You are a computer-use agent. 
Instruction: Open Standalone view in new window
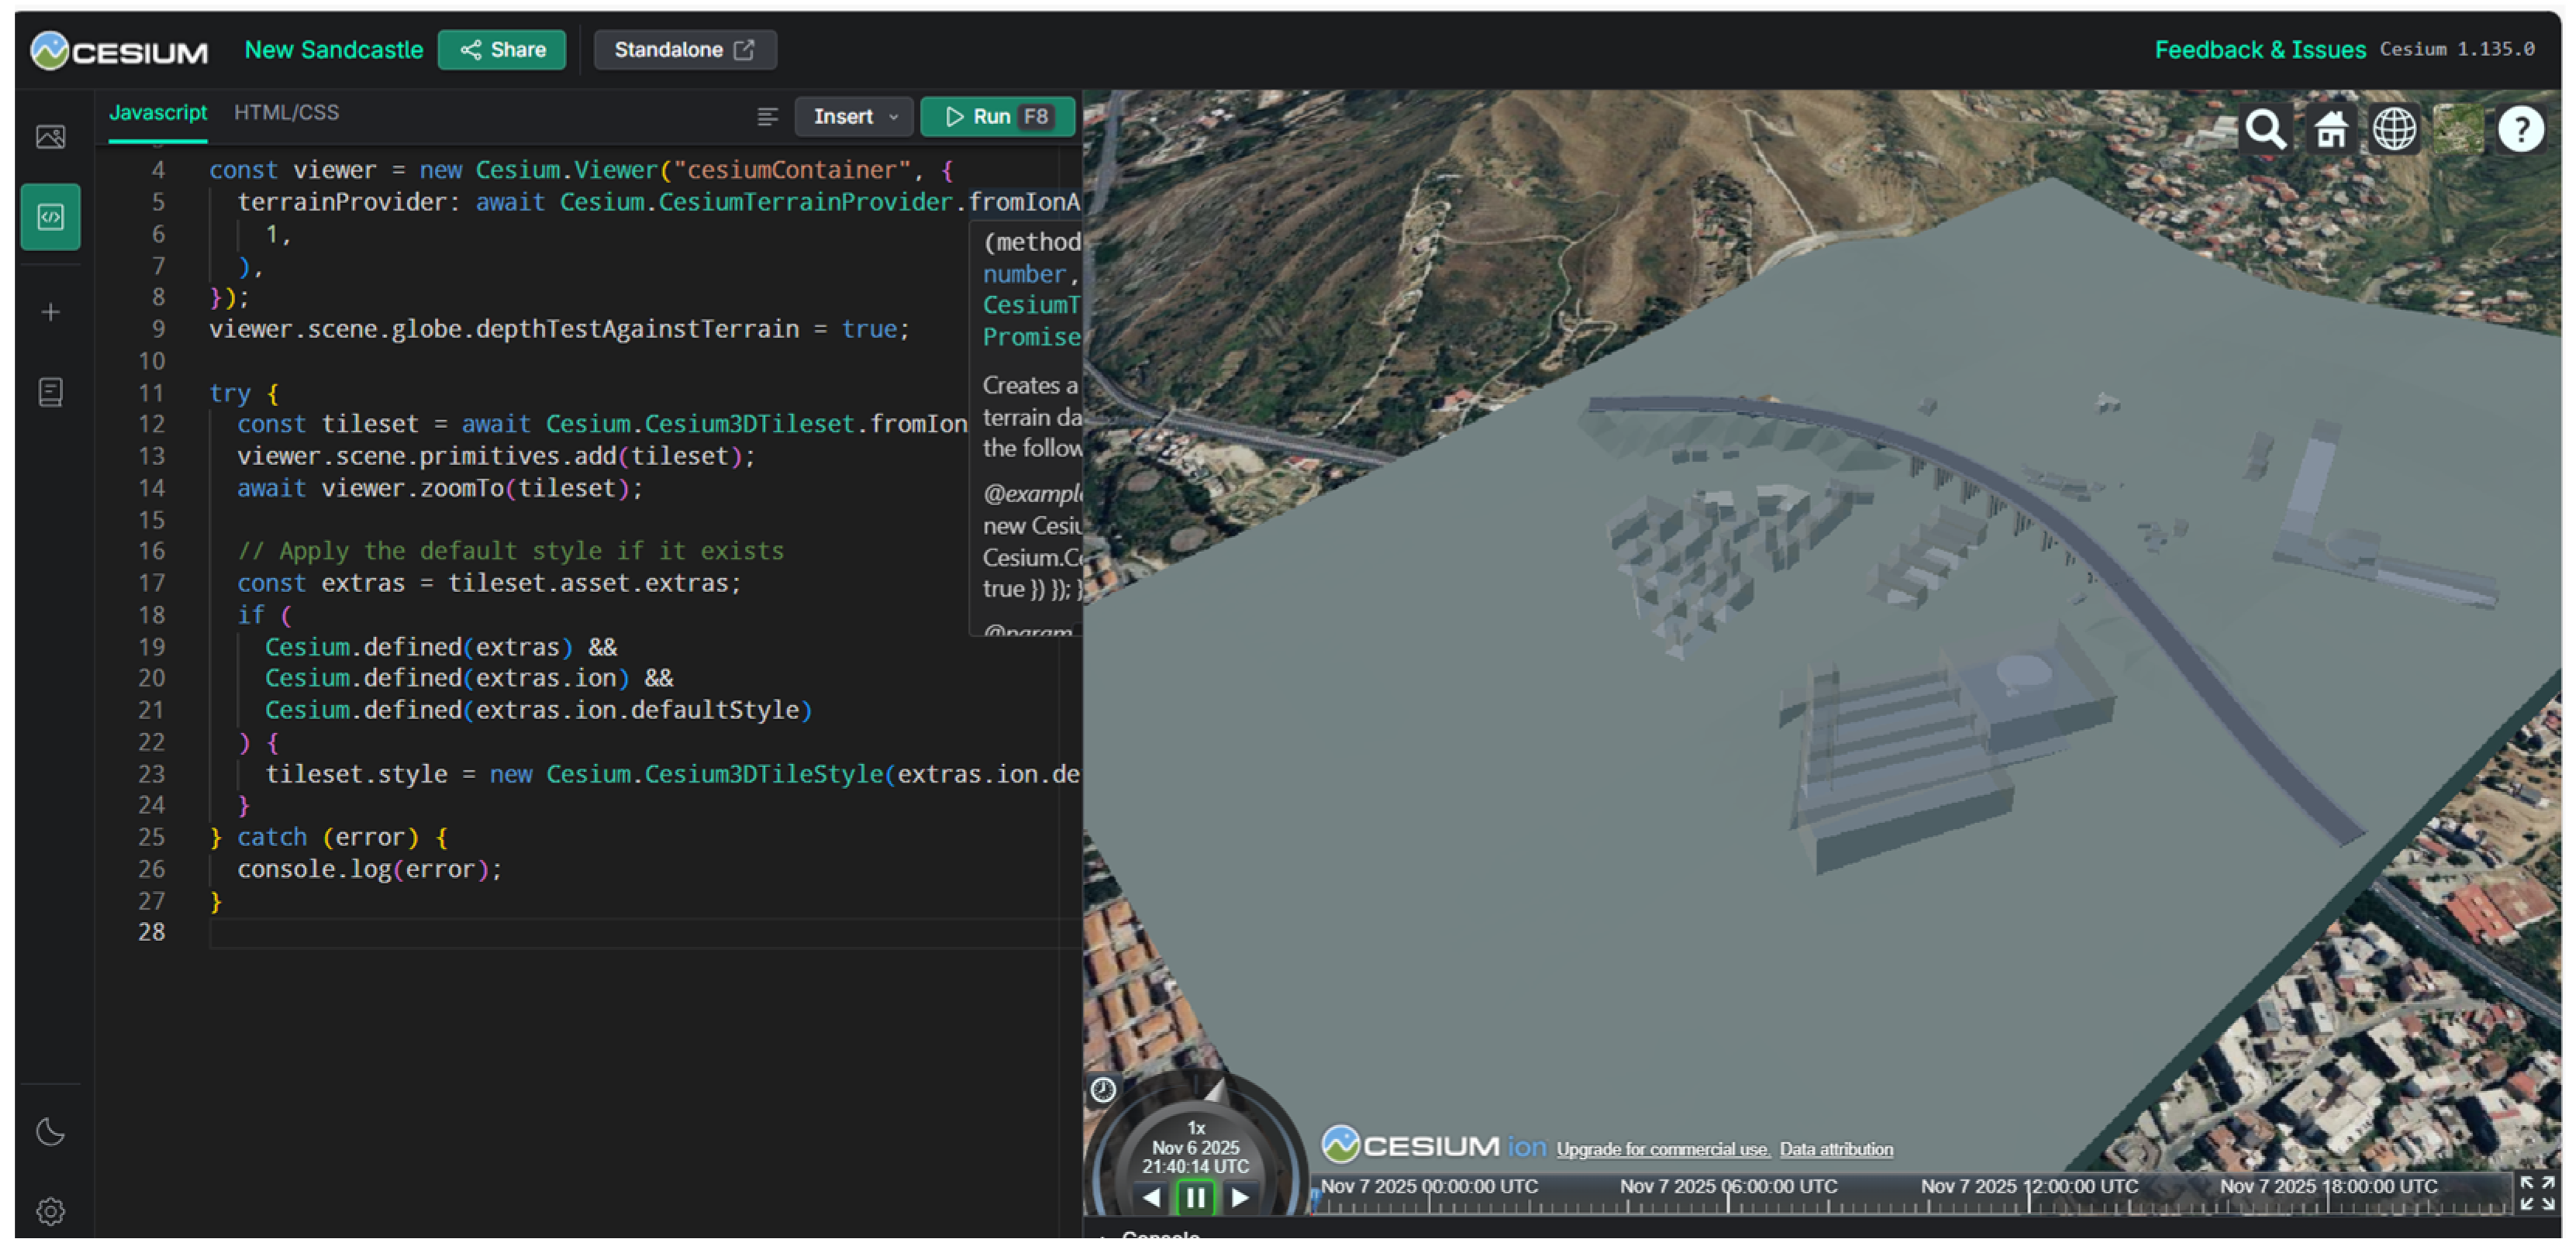(x=685, y=50)
